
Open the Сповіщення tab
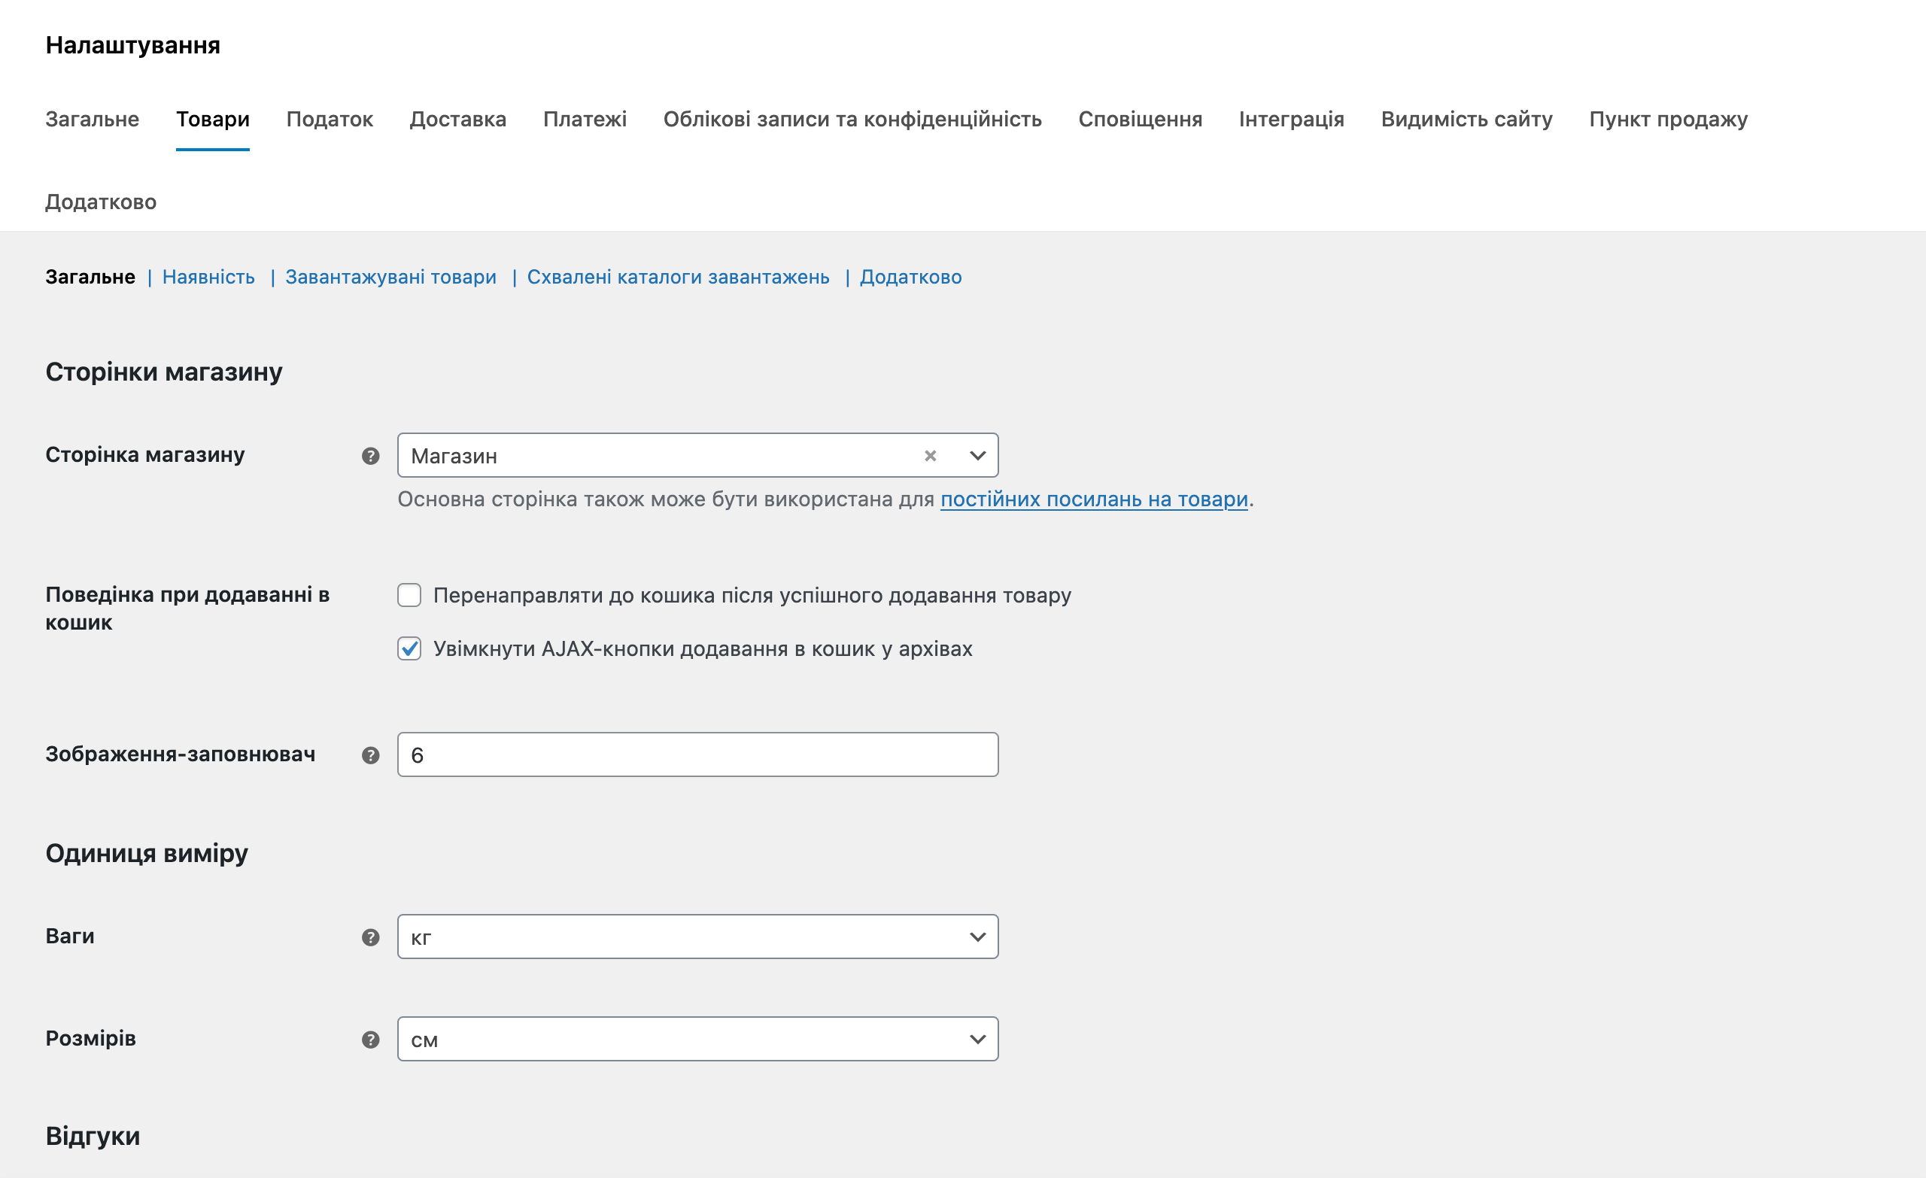click(x=1141, y=119)
